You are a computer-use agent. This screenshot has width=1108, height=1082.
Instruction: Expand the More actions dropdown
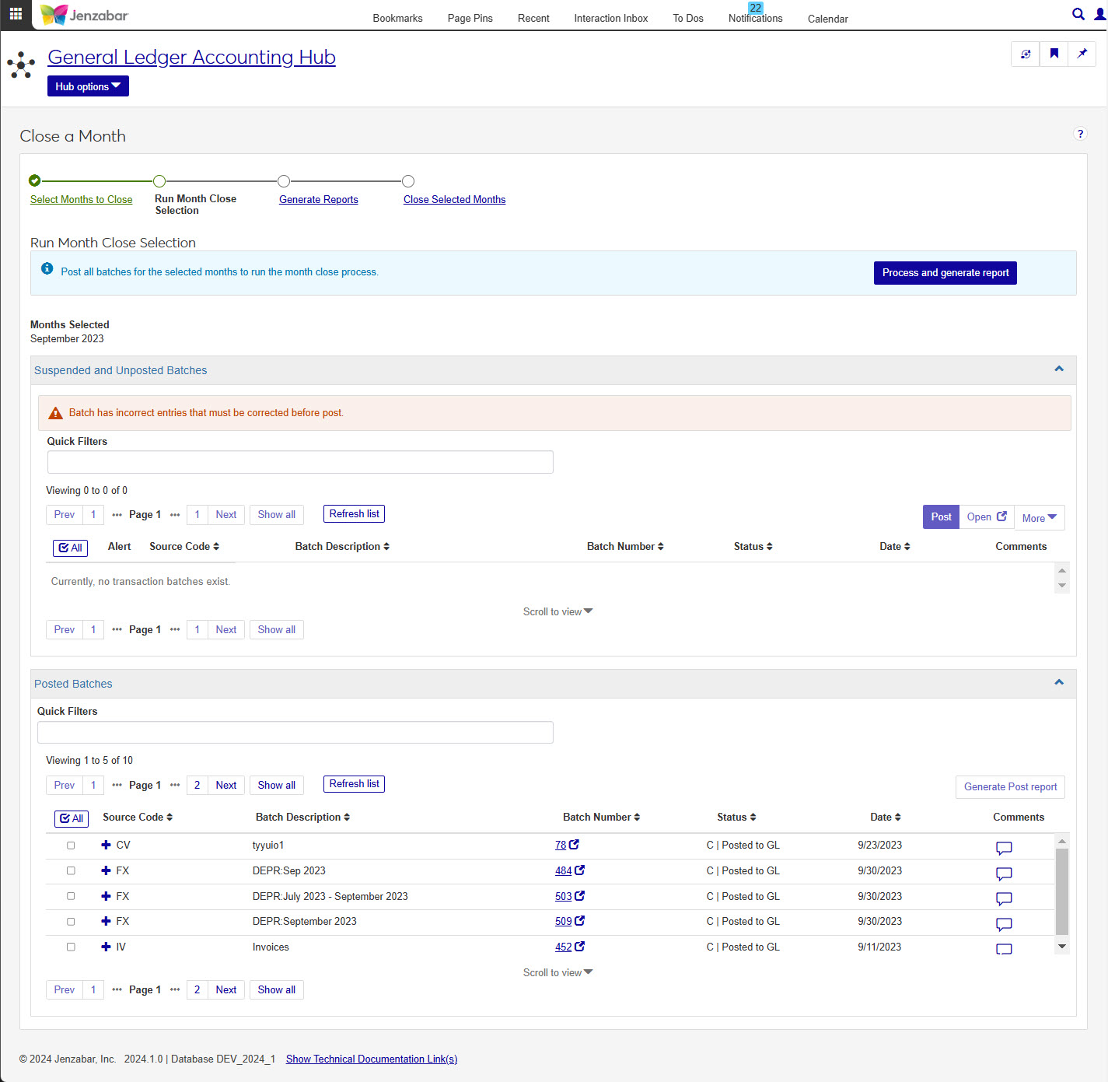pyautogui.click(x=1039, y=518)
